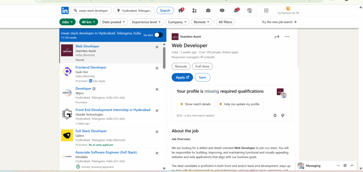This screenshot has height=172, width=363.
Task: Open the Date posted dropdown
Action: coord(114,22)
